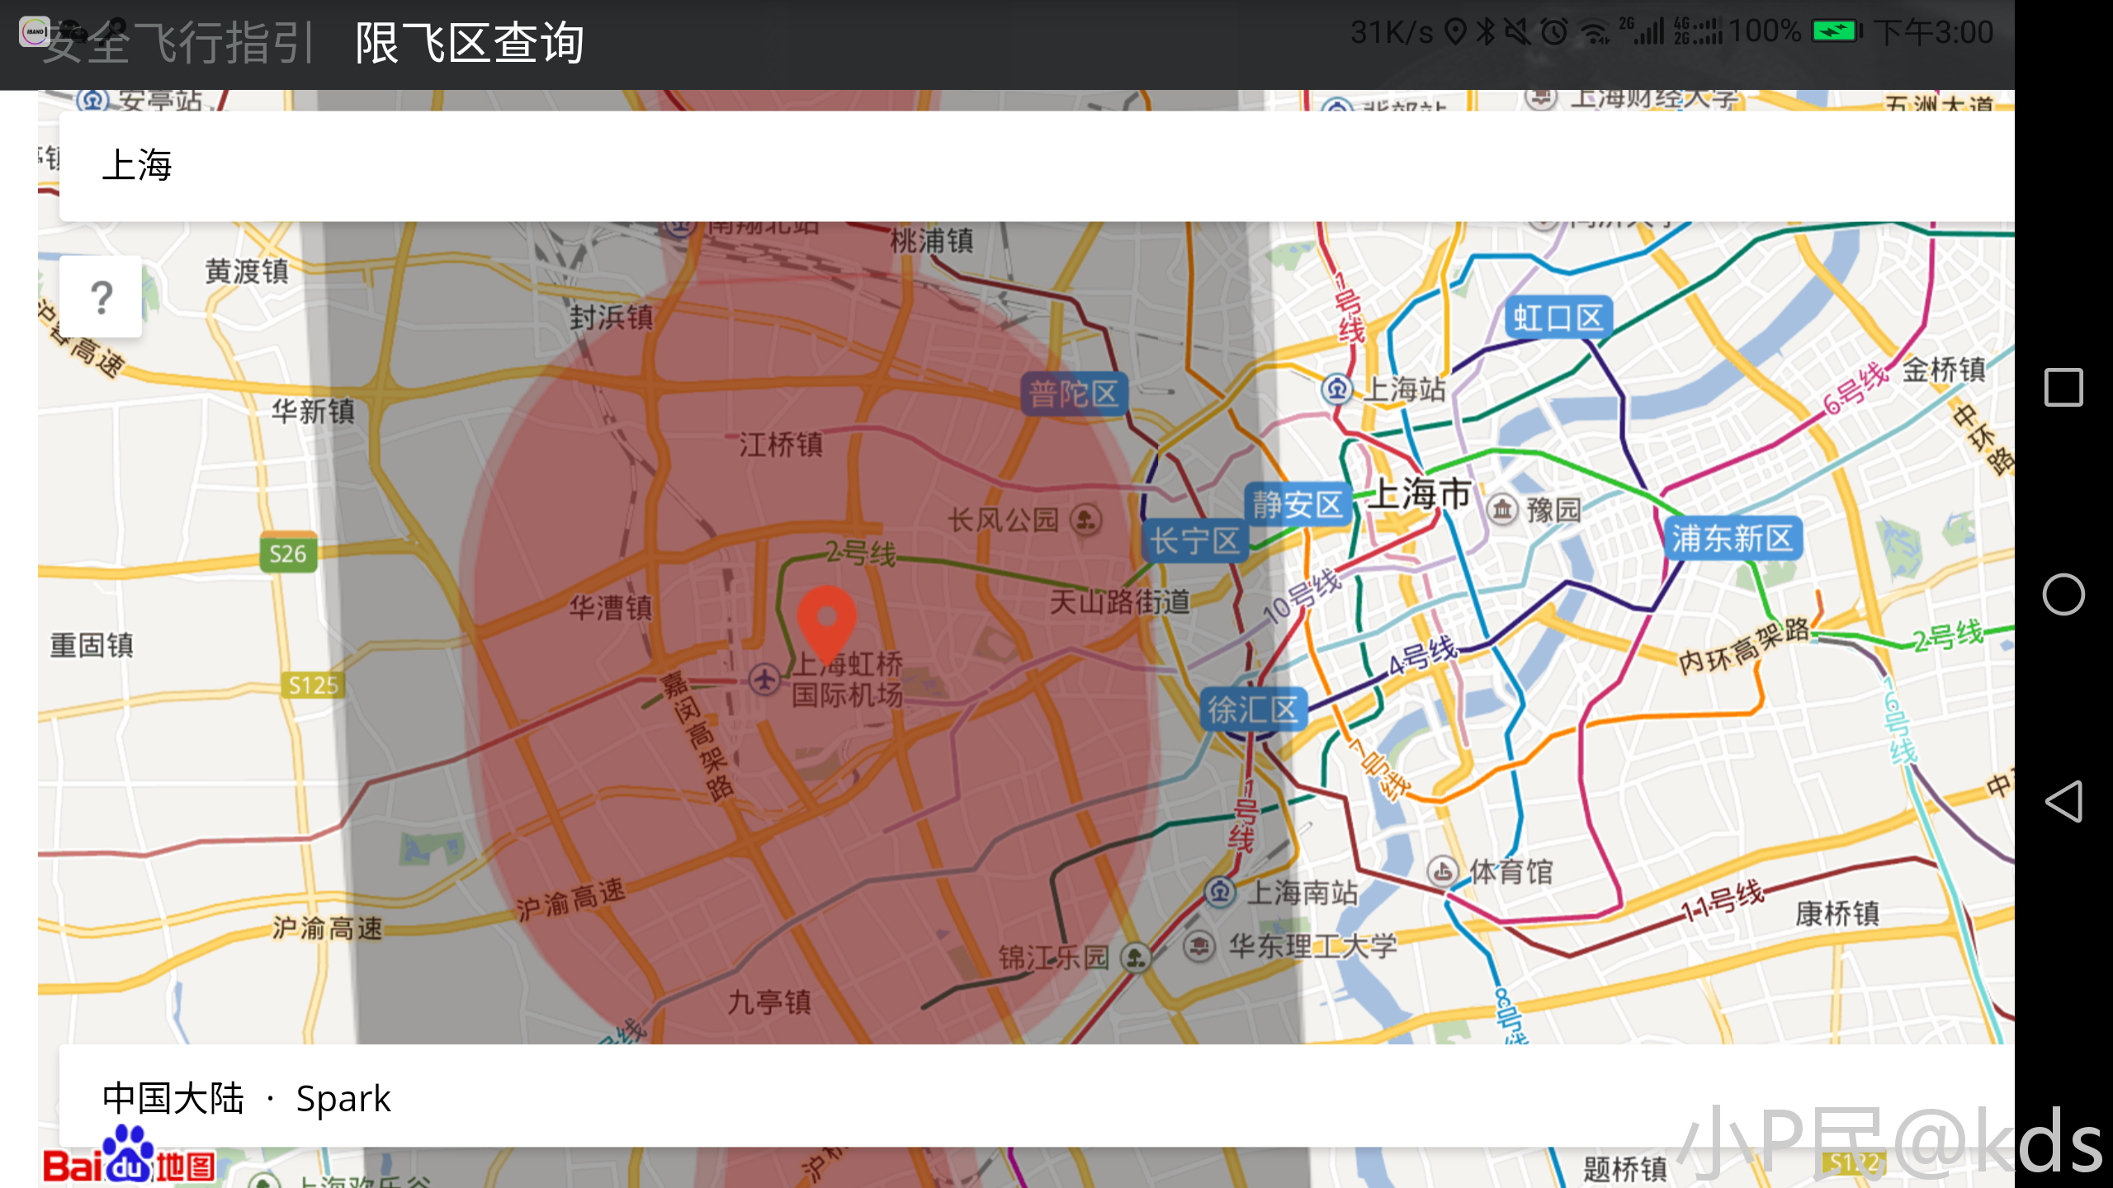Tap the 锦江乐园 park icon
The image size is (2113, 1188).
[x=1136, y=957]
